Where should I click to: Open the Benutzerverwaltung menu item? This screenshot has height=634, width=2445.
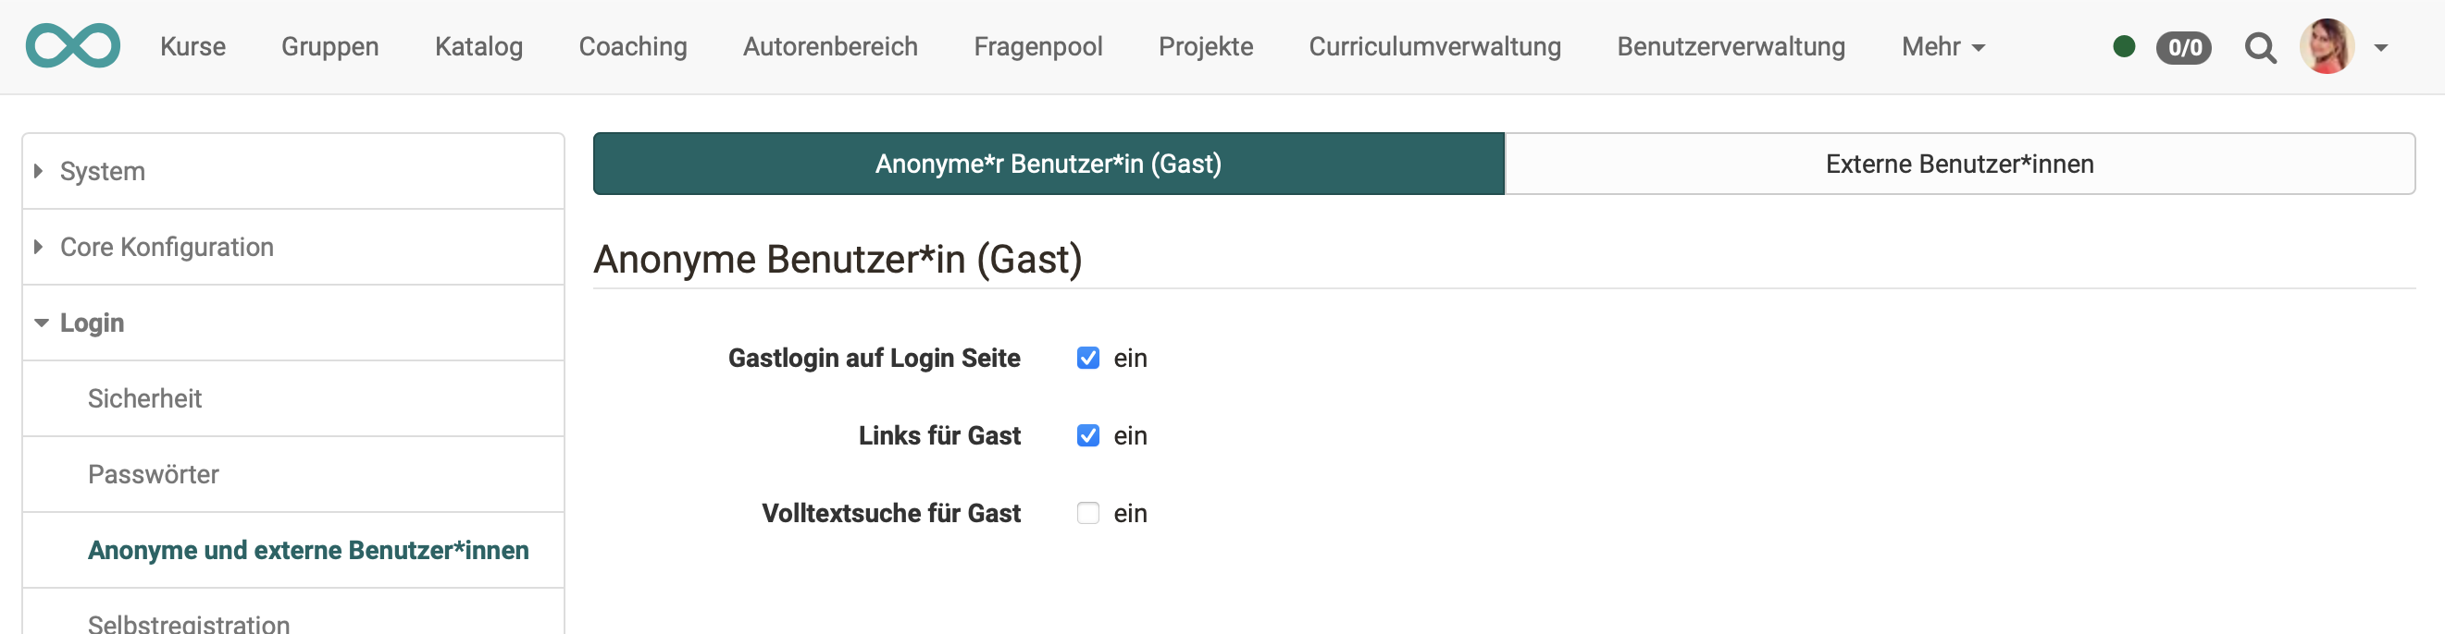coord(1731,45)
